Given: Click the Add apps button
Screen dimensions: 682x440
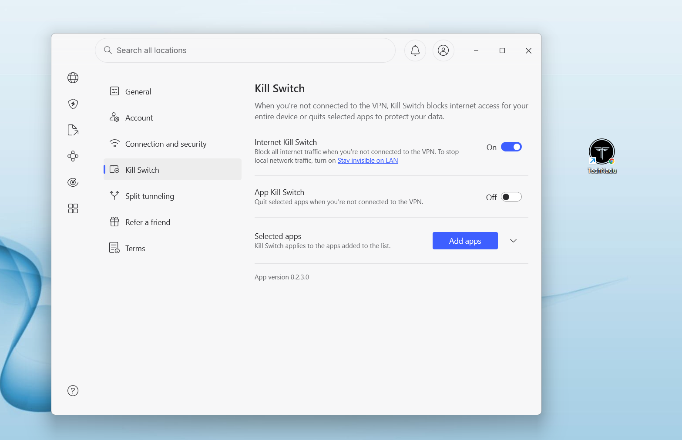Looking at the screenshot, I should [x=465, y=241].
